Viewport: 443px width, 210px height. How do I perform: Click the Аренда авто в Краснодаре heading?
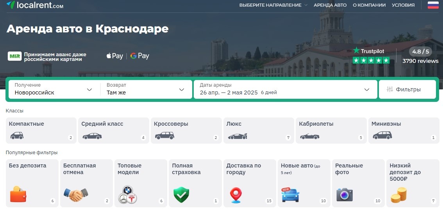click(87, 29)
